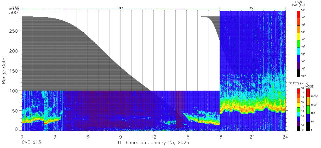Image resolution: width=321 pixels, height=148 pixels.
Task: Pick the blue 11-12 MHz TX FRQ segment
Action: pyautogui.click(x=298, y=119)
